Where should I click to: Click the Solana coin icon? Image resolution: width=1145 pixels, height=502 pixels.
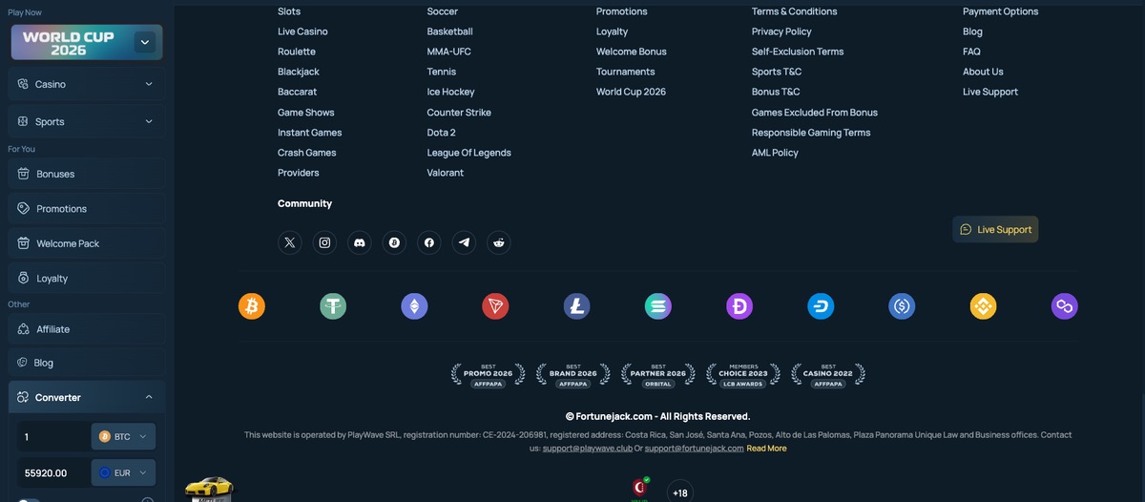[x=658, y=305]
